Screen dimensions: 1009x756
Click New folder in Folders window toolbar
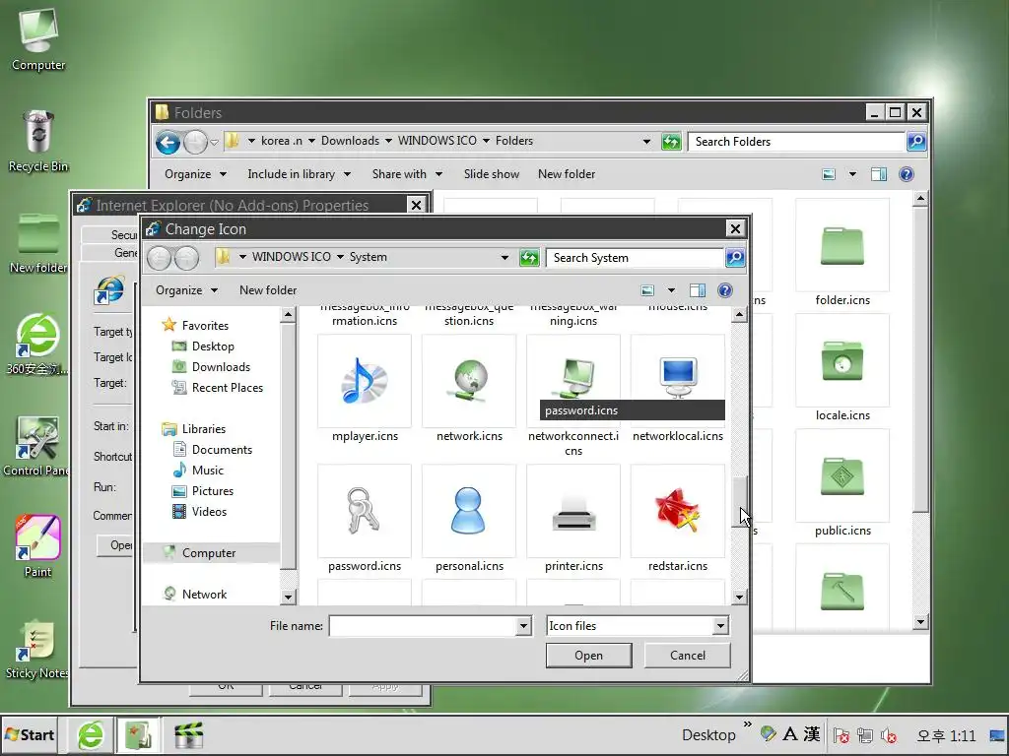click(567, 174)
